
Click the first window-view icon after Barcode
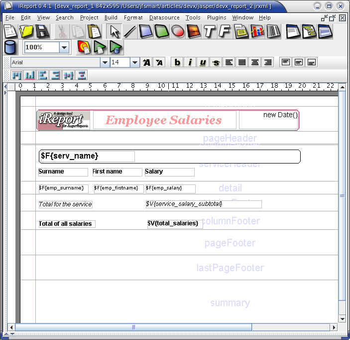[293, 31]
